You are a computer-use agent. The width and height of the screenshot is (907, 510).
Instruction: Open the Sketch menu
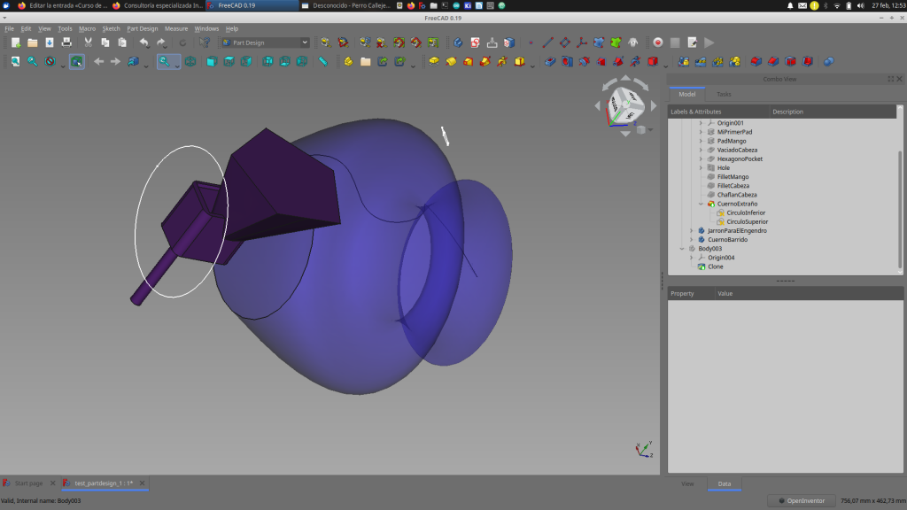tap(111, 28)
